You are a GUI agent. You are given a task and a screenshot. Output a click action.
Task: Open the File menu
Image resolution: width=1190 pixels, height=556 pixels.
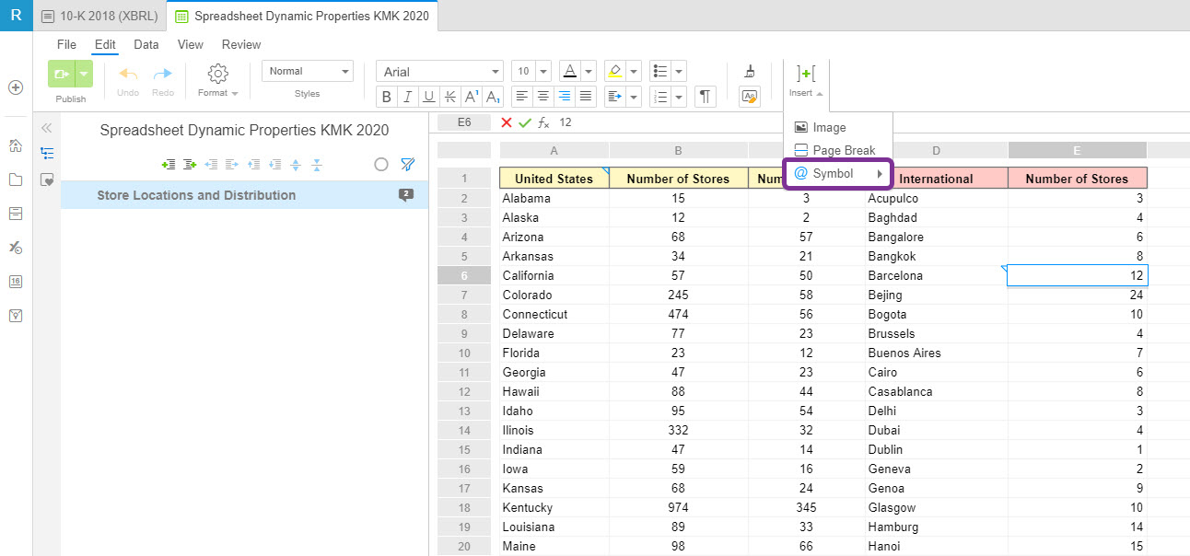pyautogui.click(x=66, y=44)
